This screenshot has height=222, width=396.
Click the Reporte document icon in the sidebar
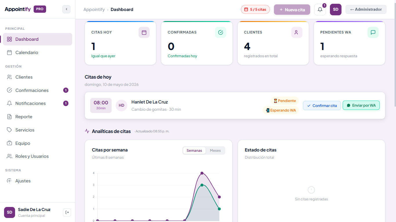[x=10, y=117]
